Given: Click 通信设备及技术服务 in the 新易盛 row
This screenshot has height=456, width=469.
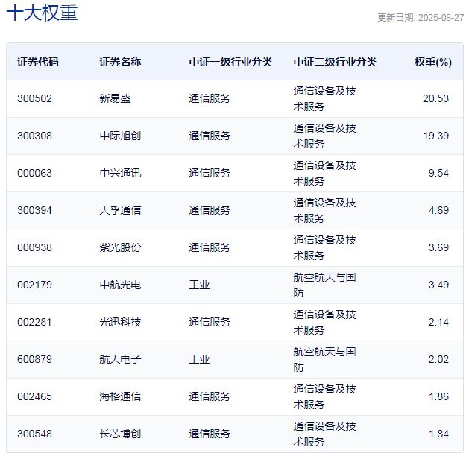Looking at the screenshot, I should pos(324,98).
